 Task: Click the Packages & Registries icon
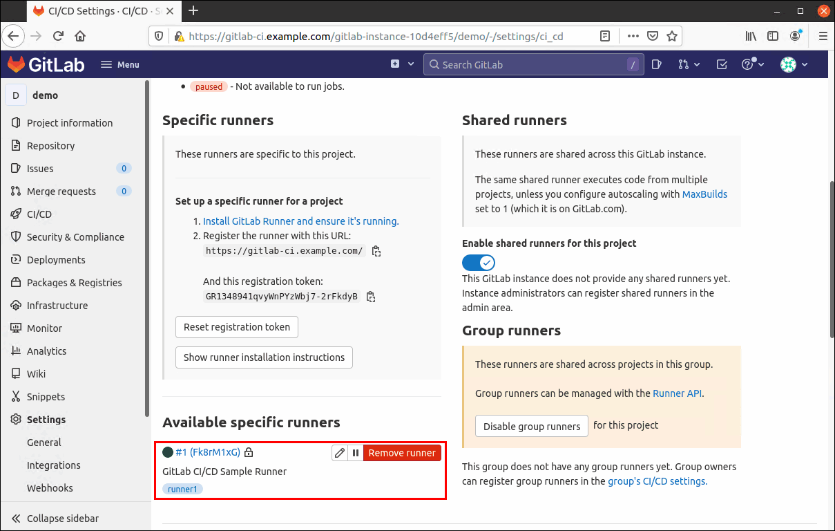tap(16, 283)
